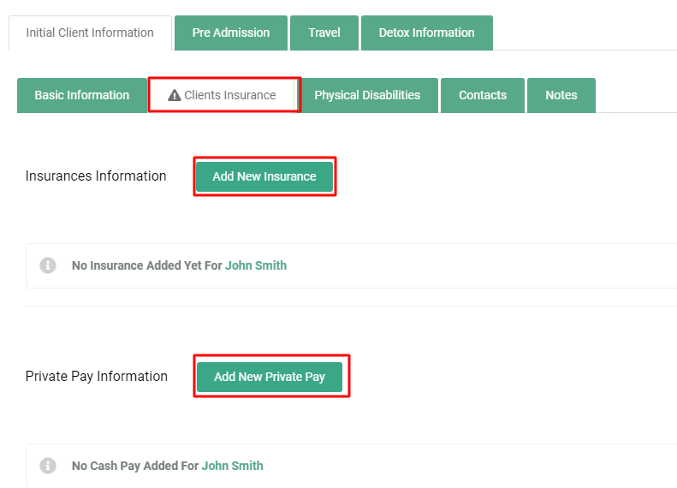This screenshot has width=677, height=488.
Task: Click the info icon beside No Cash Pay Added
Action: pyautogui.click(x=48, y=466)
